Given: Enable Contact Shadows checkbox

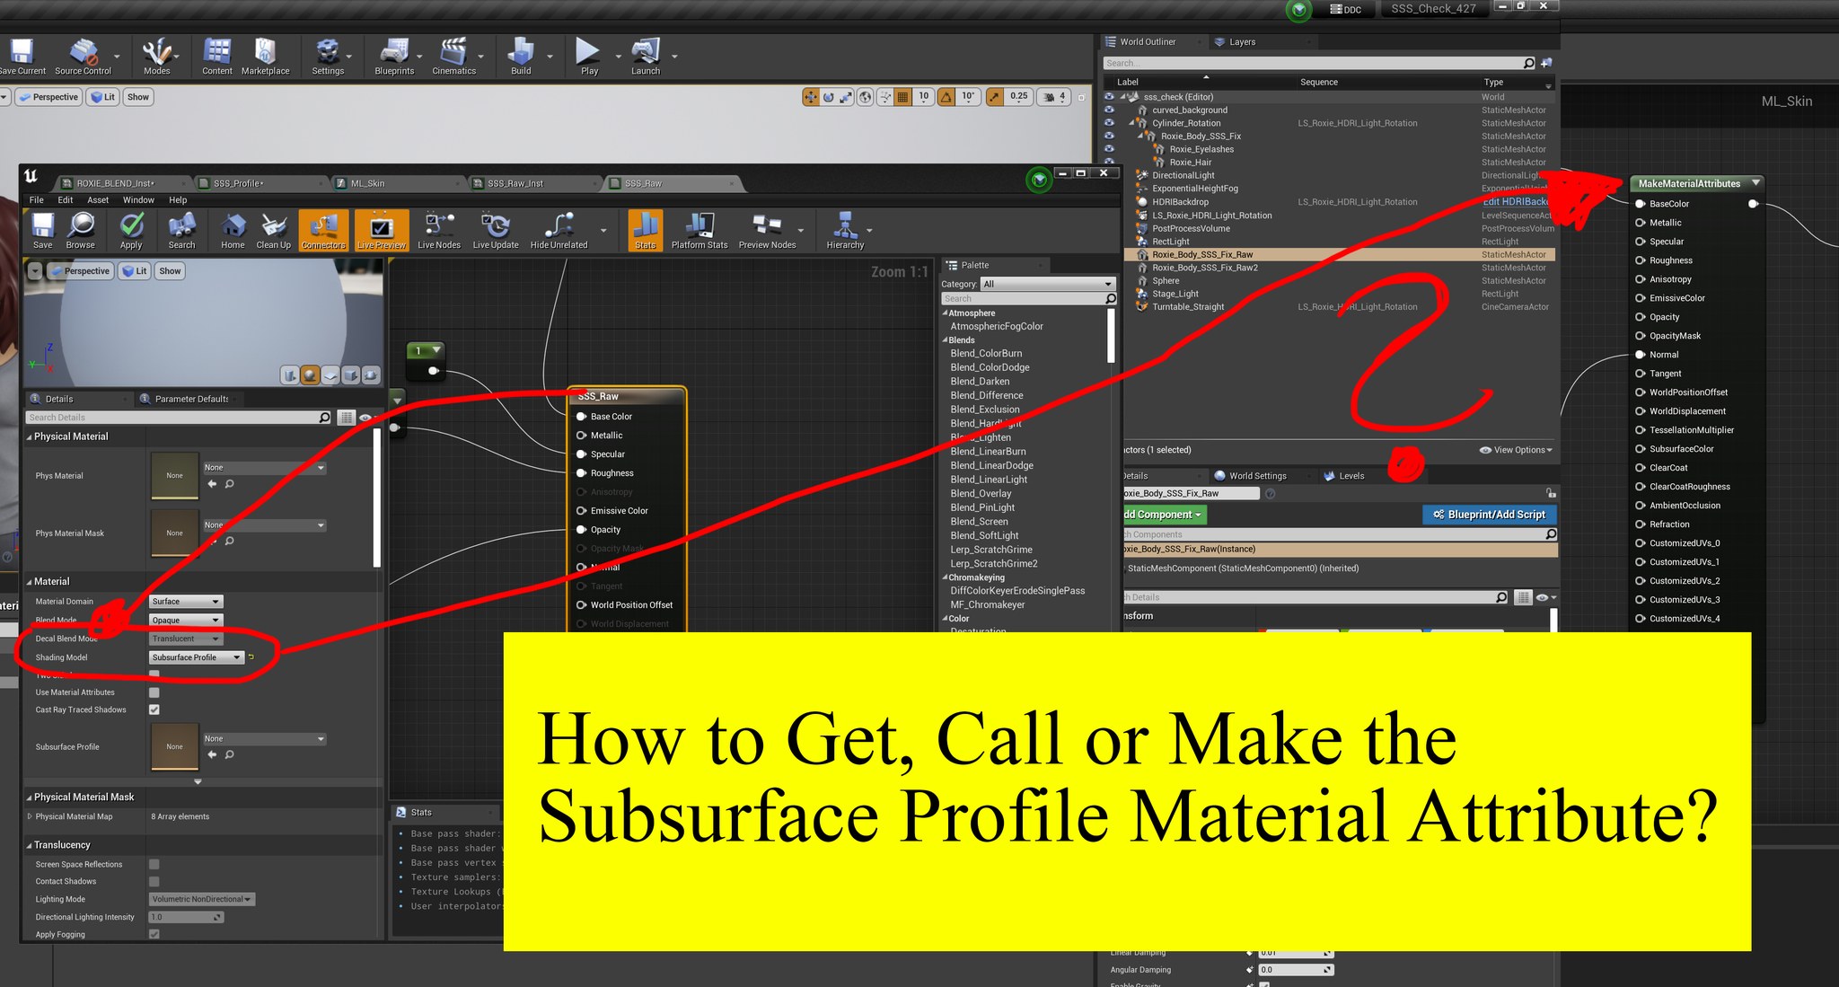Looking at the screenshot, I should [x=154, y=881].
